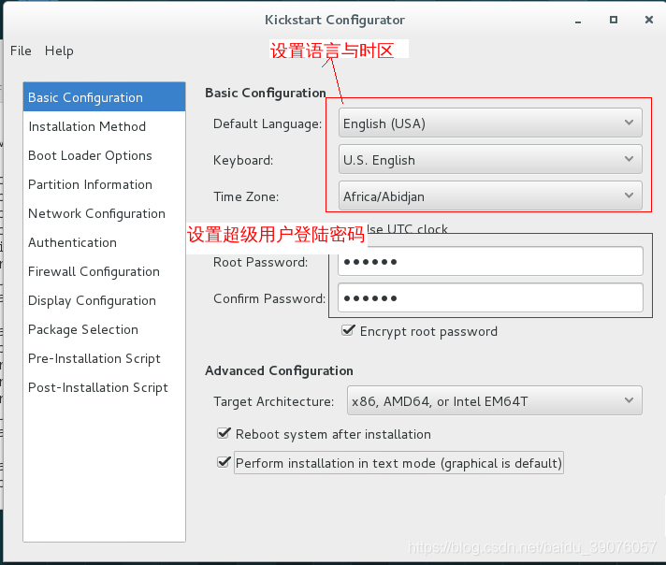Image resolution: width=666 pixels, height=565 pixels.
Task: Open Network Configuration section
Action: point(104,213)
